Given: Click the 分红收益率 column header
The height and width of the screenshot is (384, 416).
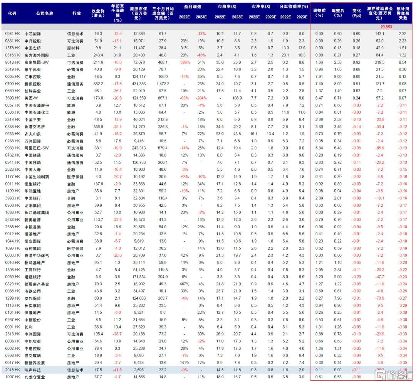Looking at the screenshot, I should (x=294, y=7).
